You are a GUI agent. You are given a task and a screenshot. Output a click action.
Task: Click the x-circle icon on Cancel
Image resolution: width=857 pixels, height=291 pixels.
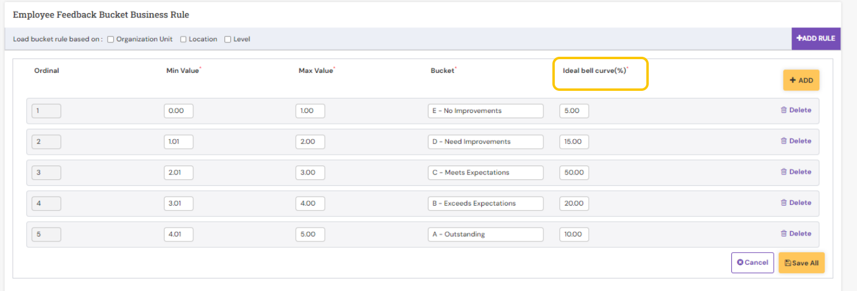(x=740, y=262)
